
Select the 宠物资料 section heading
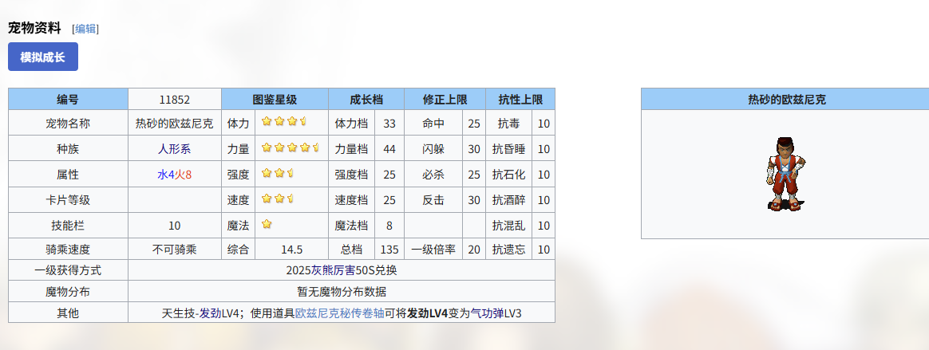pyautogui.click(x=34, y=28)
